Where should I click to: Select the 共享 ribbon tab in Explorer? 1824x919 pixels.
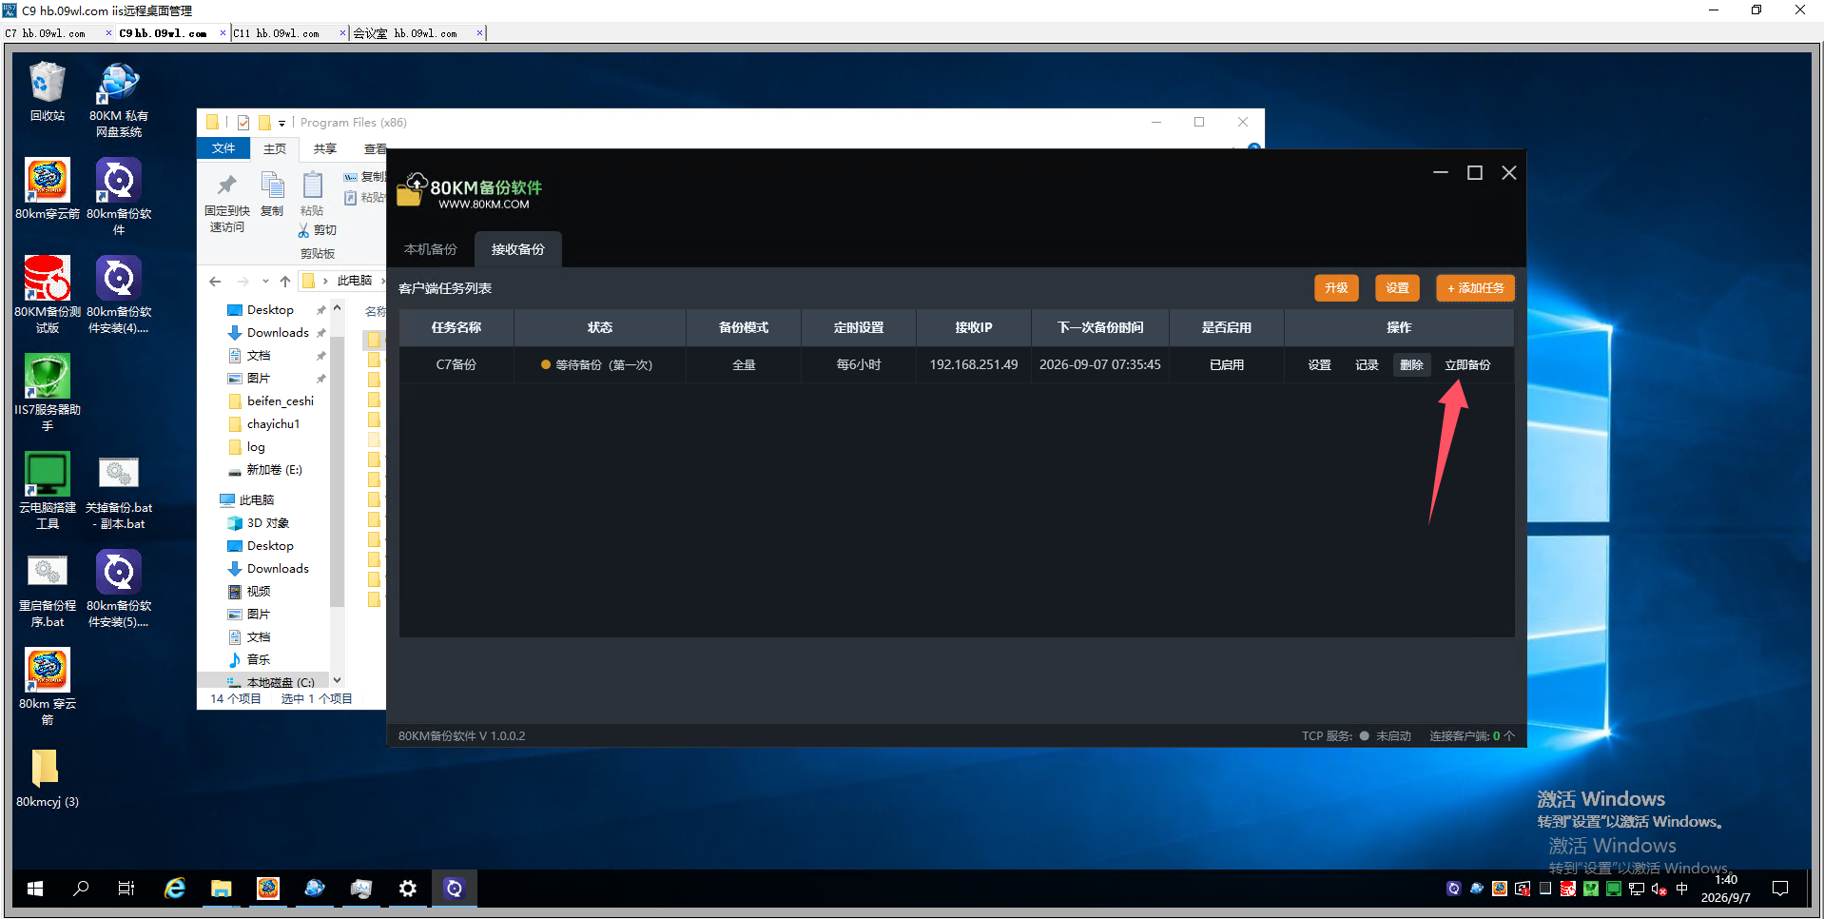point(325,148)
